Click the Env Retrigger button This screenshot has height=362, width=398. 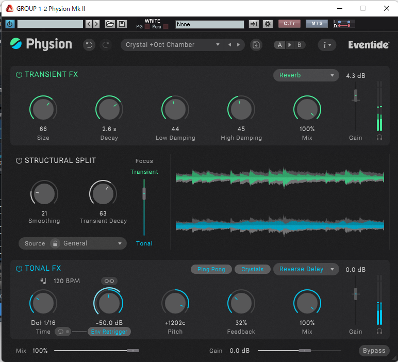coord(109,332)
